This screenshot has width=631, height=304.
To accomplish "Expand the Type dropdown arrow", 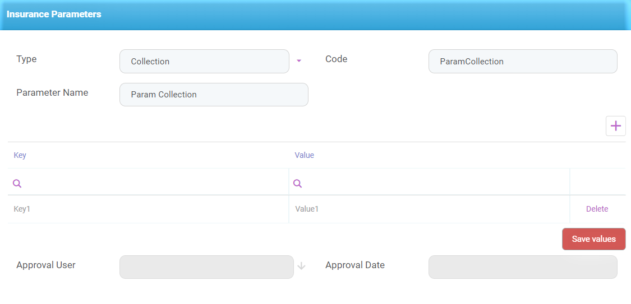I will click(299, 61).
